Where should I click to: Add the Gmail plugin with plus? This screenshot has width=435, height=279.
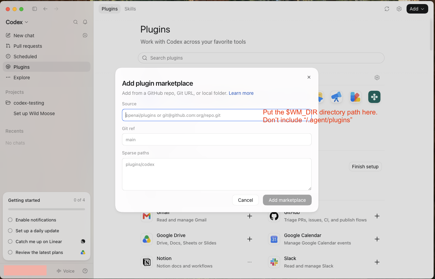[x=250, y=216]
